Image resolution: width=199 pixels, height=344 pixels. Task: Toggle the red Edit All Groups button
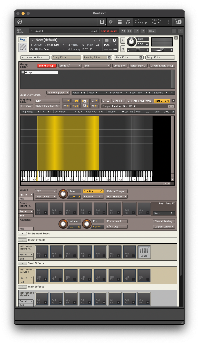[x=47, y=66]
